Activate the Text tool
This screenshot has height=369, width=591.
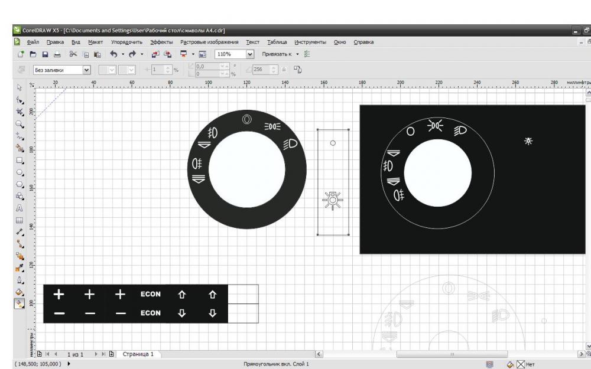(x=20, y=208)
